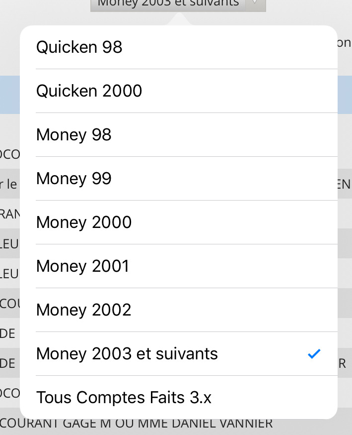Image resolution: width=352 pixels, height=435 pixels.
Task: Click the 'EN' cell at right edge
Action: pyautogui.click(x=344, y=185)
